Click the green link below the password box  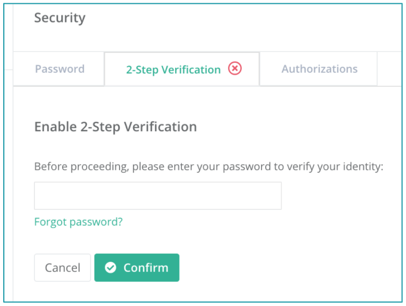tap(79, 222)
